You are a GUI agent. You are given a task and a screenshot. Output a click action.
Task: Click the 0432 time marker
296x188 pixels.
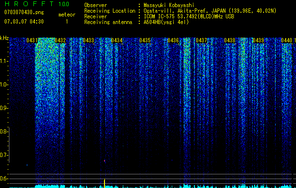pos(60,40)
